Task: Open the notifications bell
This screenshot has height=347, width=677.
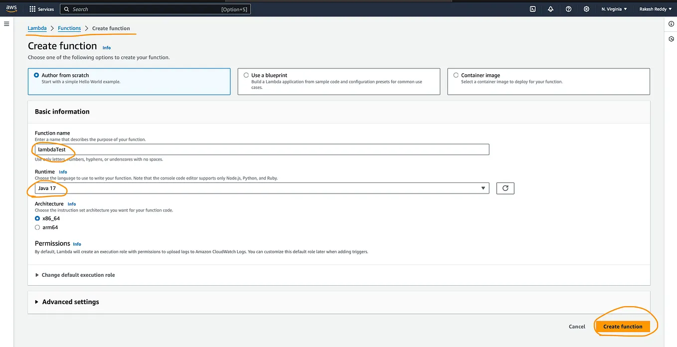Action: pos(550,8)
